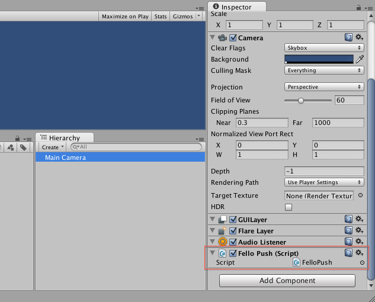This screenshot has width=375, height=302.
Task: Click the Add Component button
Action: click(287, 281)
